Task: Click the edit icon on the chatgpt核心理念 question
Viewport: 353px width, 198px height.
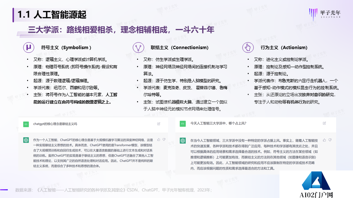Action: point(159,124)
